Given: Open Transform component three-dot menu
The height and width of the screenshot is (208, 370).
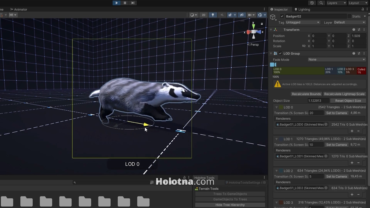Looking at the screenshot, I should [x=364, y=30].
